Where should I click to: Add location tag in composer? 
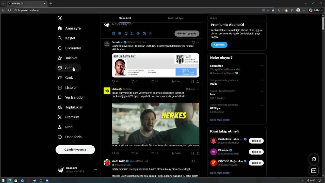tap(150, 34)
